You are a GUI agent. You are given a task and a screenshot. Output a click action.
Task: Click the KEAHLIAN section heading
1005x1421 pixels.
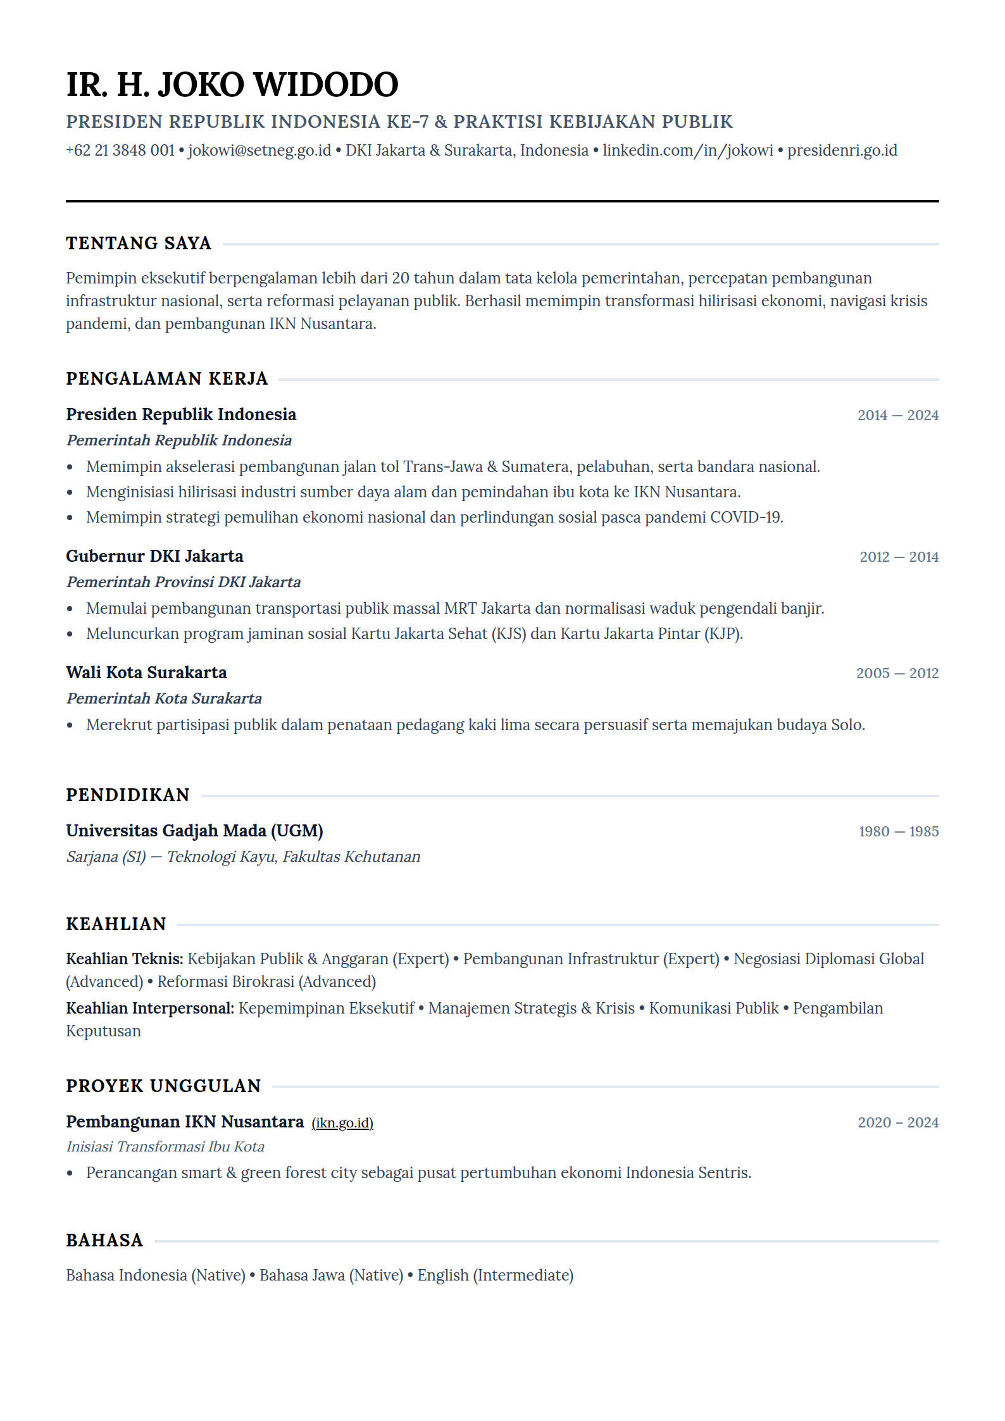click(116, 924)
